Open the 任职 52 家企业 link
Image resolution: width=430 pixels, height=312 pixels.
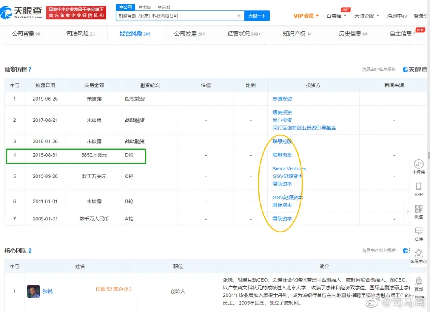pyautogui.click(x=113, y=289)
